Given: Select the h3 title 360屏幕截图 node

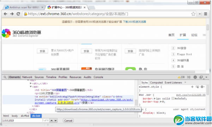Looking at the screenshot, I should [x=64, y=90].
